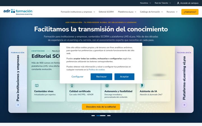Click the Autonomía y flexibilidad card title
Screen dimensions: 202x126
click(118, 91)
